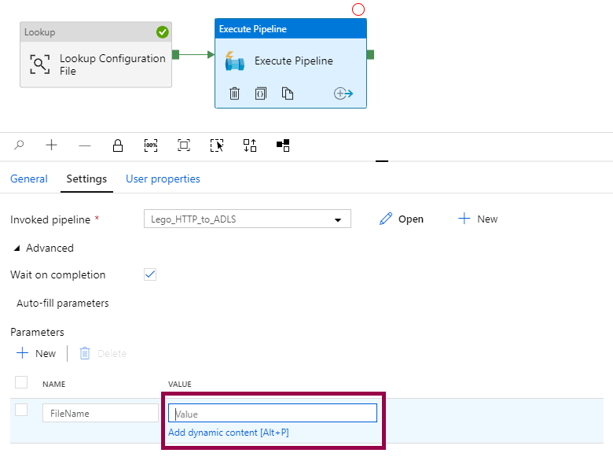
Task: Click the Add dynamic content link
Action: tap(229, 433)
